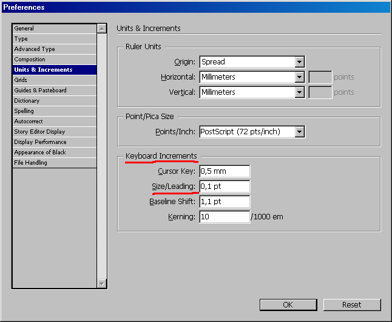The width and height of the screenshot is (392, 322).
Task: Open Points/Inch combo showing PostScript
Action: point(252,132)
